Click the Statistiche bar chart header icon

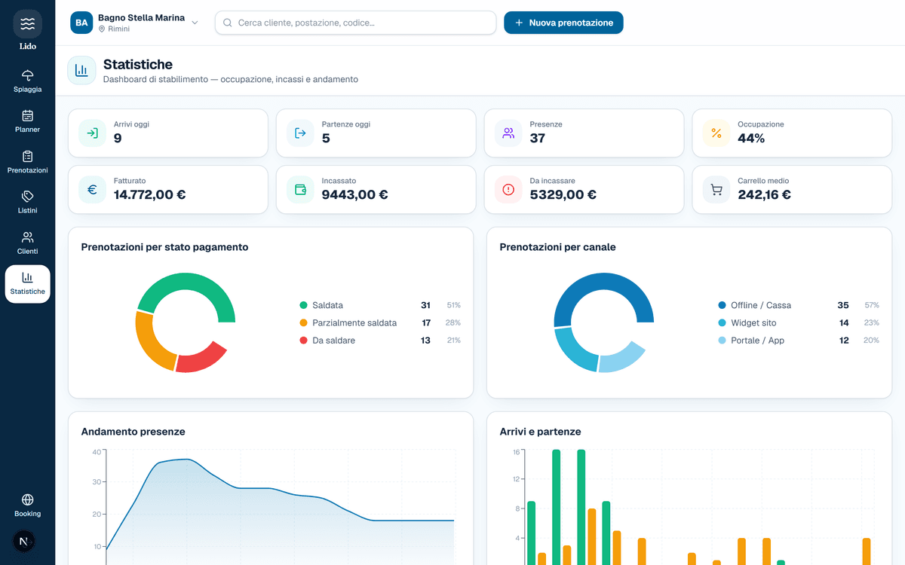point(81,70)
